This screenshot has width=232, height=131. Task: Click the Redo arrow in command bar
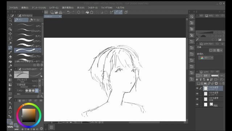[73, 12]
